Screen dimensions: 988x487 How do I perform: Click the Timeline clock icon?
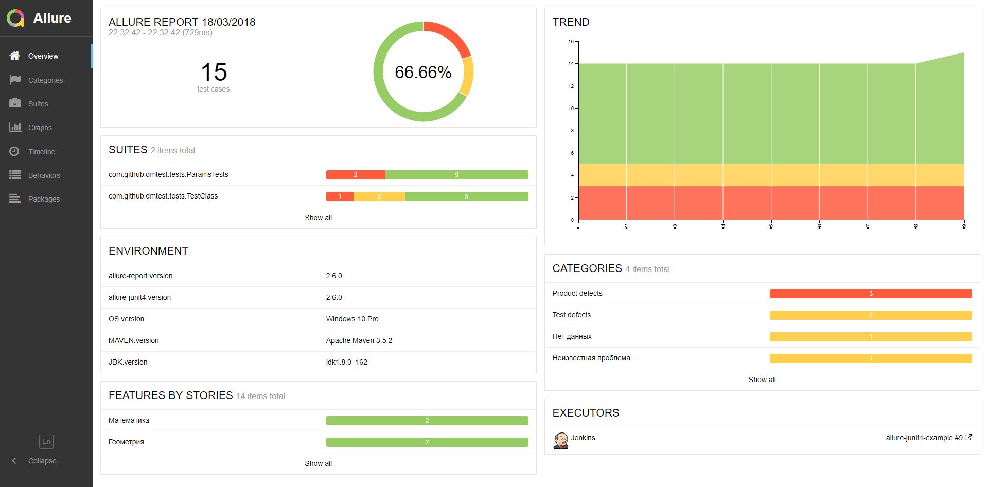click(14, 151)
